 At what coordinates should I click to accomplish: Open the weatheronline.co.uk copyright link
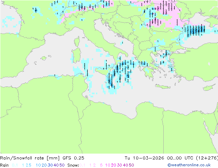189,165
